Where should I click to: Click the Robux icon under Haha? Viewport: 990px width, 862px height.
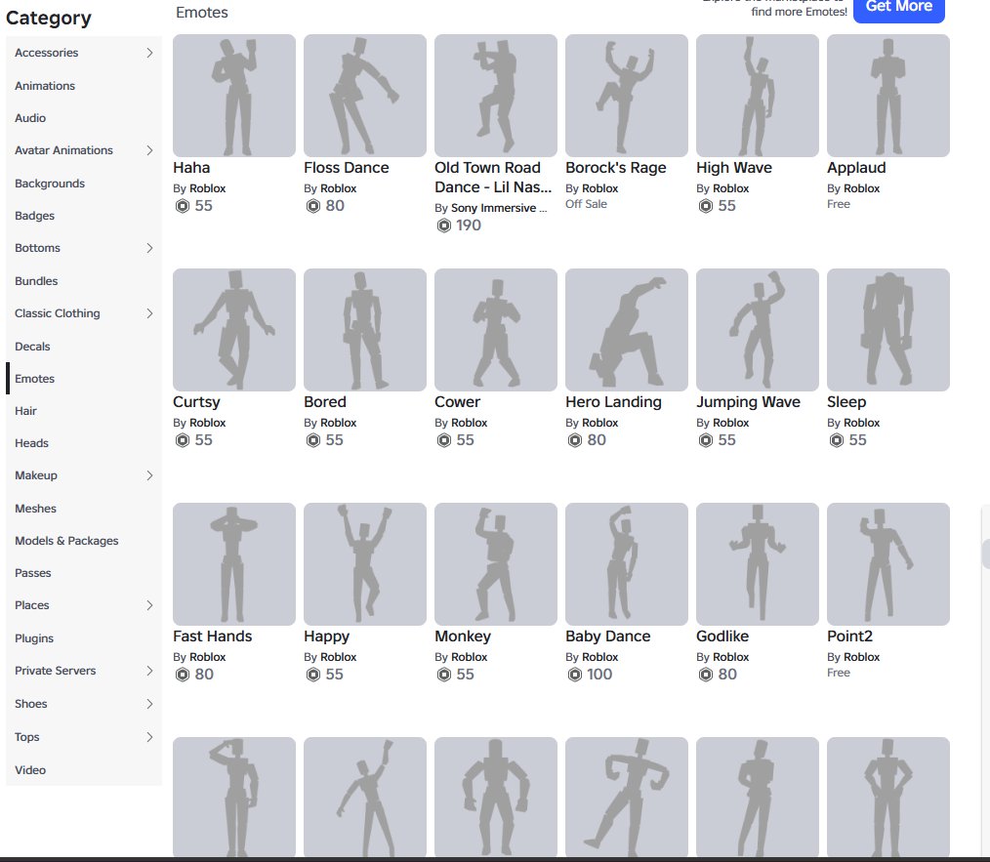183,206
